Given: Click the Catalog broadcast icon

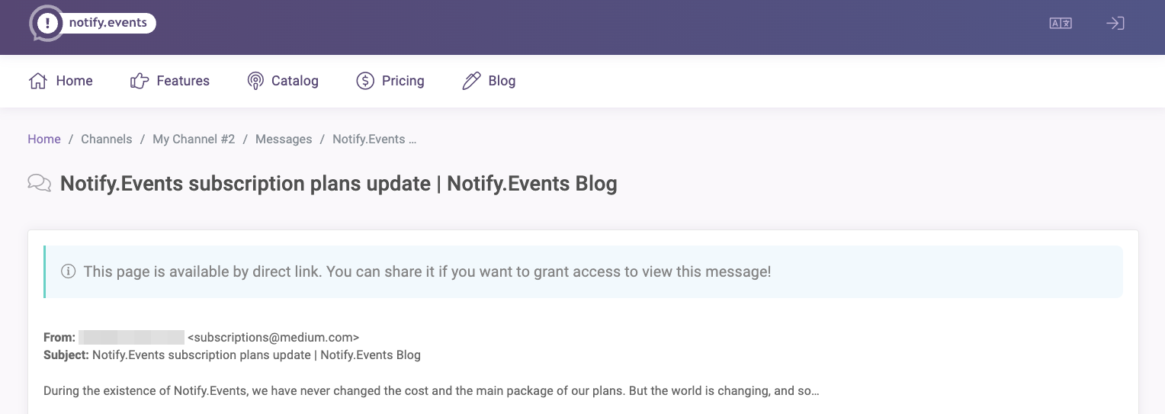Looking at the screenshot, I should [x=255, y=81].
